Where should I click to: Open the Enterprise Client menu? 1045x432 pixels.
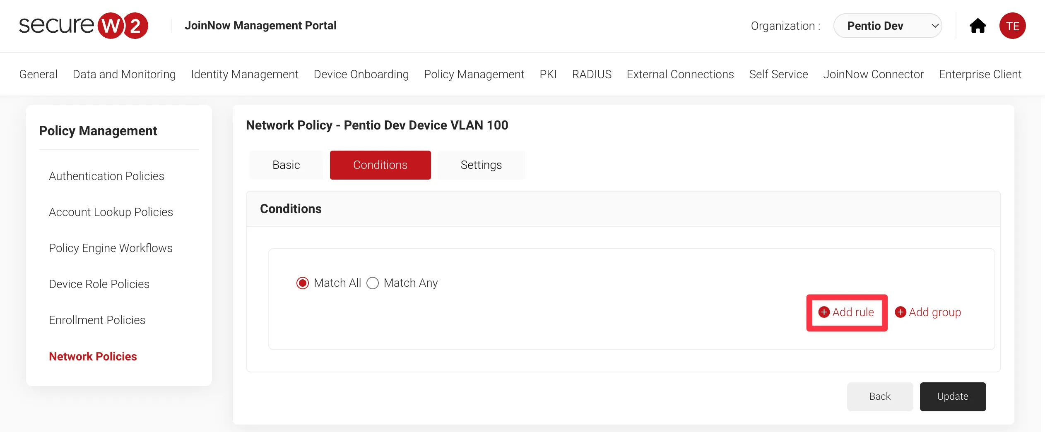980,74
